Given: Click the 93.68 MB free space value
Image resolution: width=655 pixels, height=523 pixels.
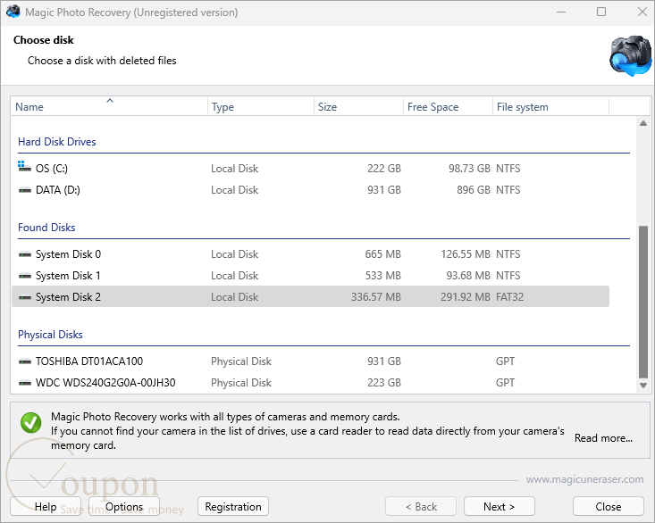Looking at the screenshot, I should [468, 276].
